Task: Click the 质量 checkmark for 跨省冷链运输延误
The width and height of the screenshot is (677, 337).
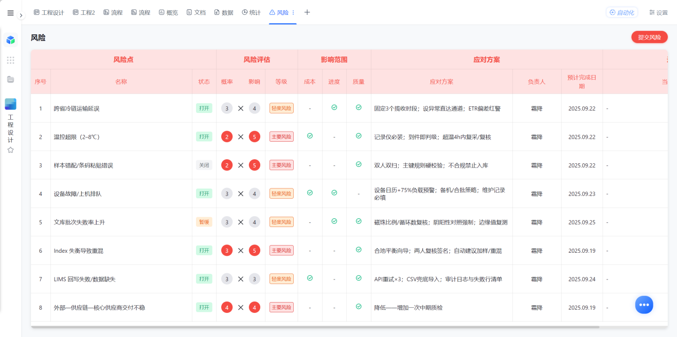Action: click(359, 107)
